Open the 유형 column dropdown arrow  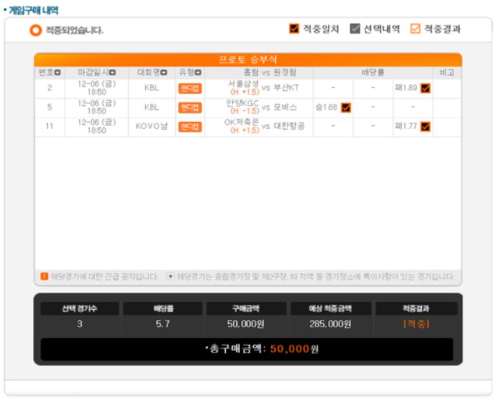[198, 73]
